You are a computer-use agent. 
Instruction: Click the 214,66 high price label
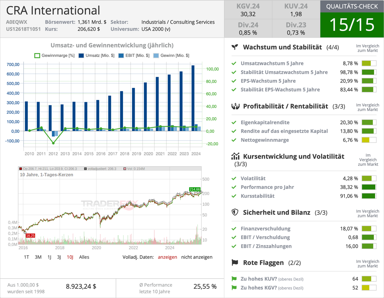194,189
